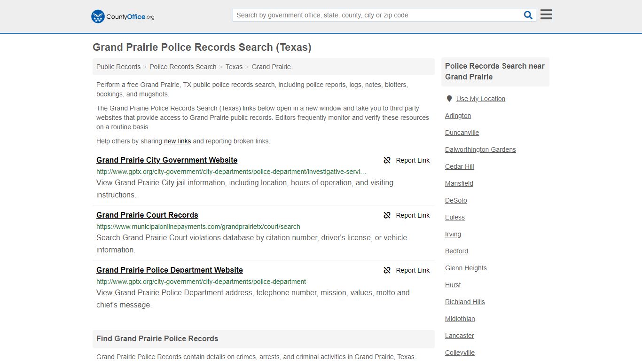Screen dimensions: 642x361
Task: Follow the new links hyperlink
Action: point(177,141)
